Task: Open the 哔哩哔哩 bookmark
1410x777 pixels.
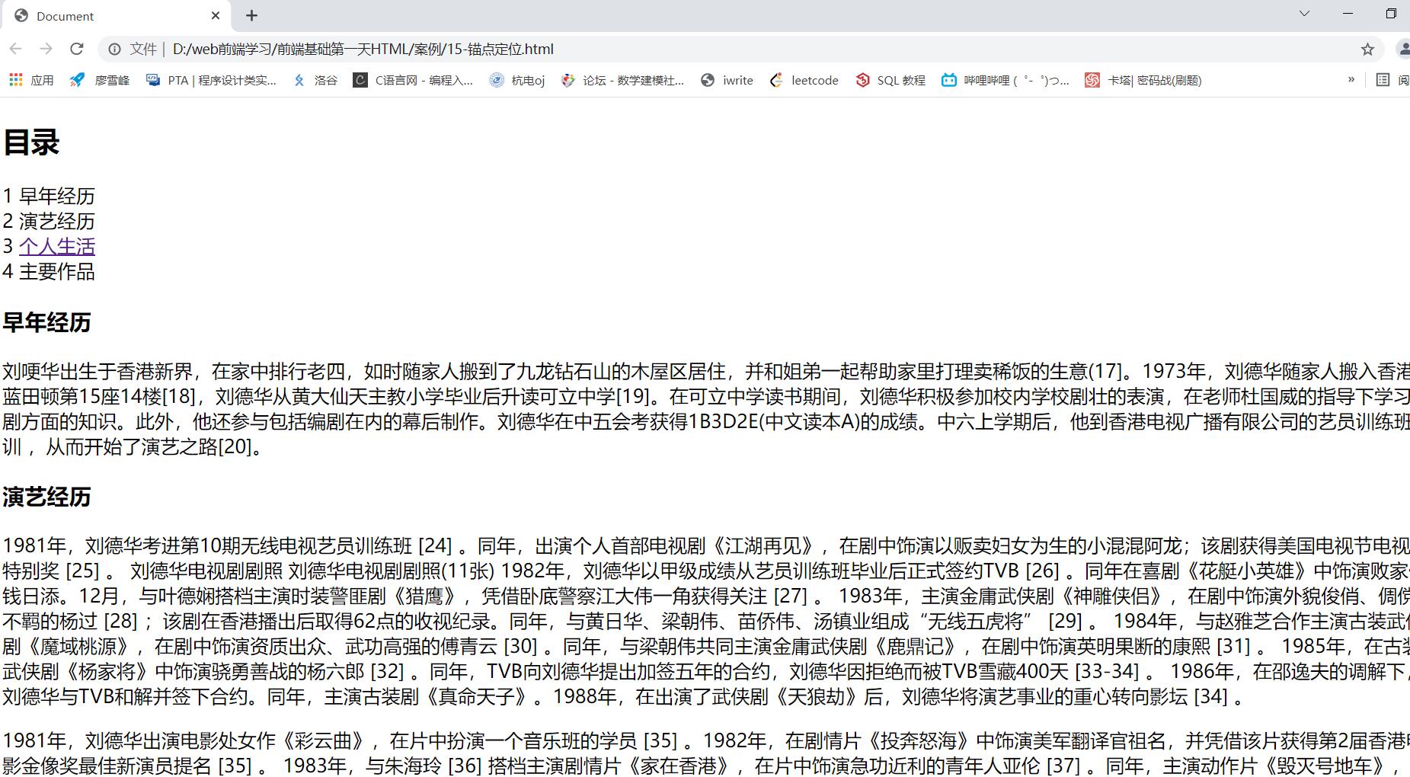Action: coord(1004,80)
